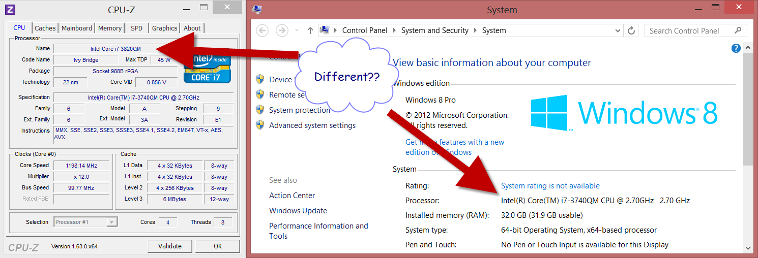
Task: Click shield icon next to System protection
Action: [x=260, y=110]
